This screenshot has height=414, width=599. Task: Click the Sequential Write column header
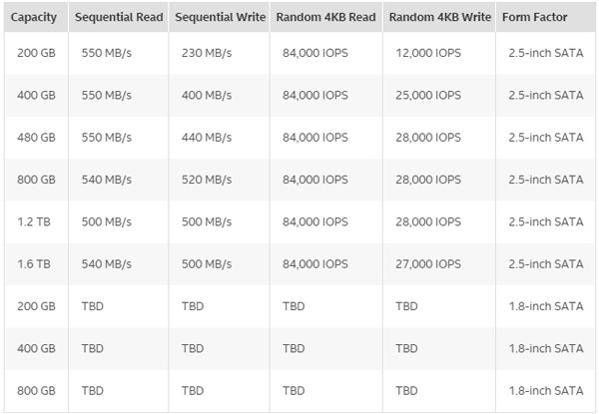coord(221,18)
